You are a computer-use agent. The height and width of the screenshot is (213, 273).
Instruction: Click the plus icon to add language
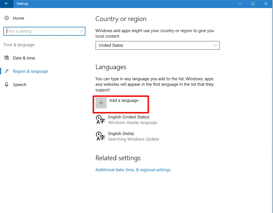point(101,103)
